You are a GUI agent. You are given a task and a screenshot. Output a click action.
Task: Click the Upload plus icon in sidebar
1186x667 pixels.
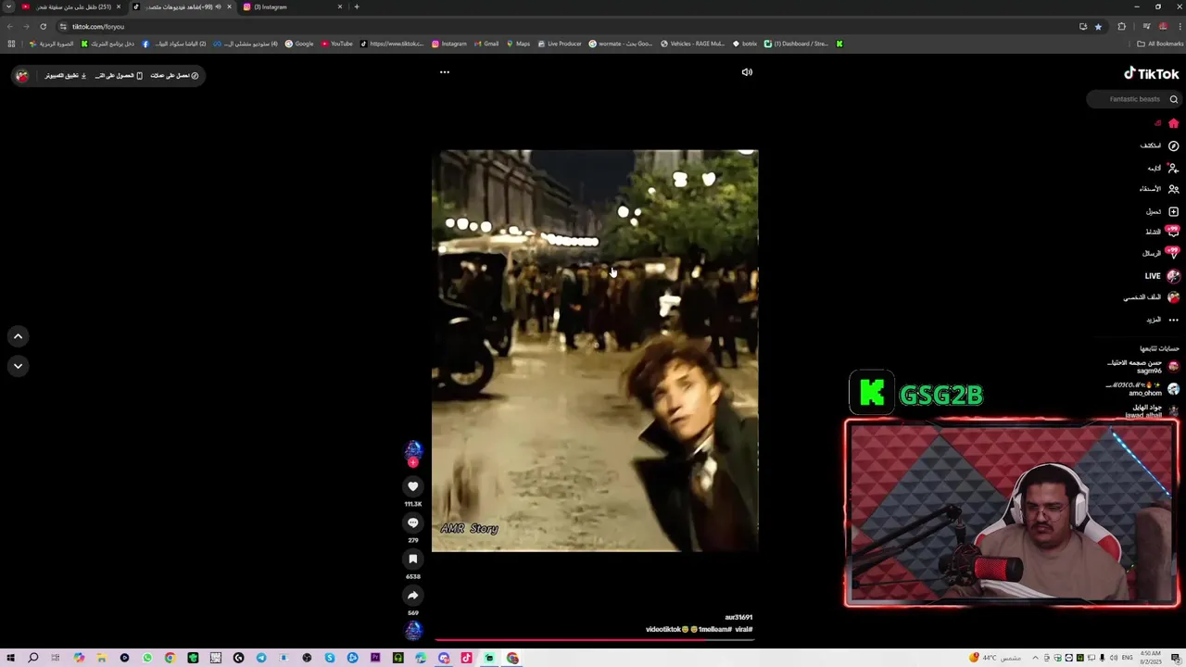click(x=1173, y=211)
